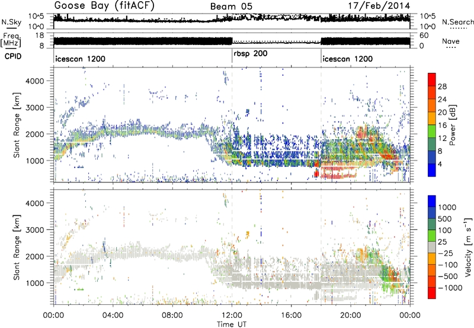Screen dimensions: 474x328
Task: Click the 'icescan 1200' label starting at 00:00
Action: pyautogui.click(x=81, y=59)
